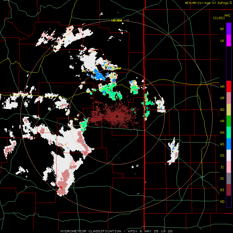Click the radar site center dot

(x=117, y=116)
